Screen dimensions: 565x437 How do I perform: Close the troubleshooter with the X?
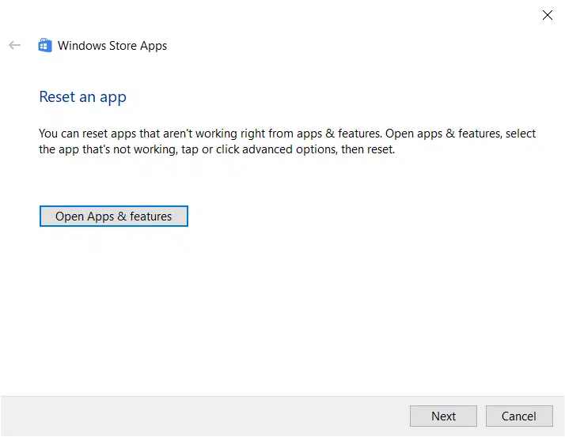point(548,15)
